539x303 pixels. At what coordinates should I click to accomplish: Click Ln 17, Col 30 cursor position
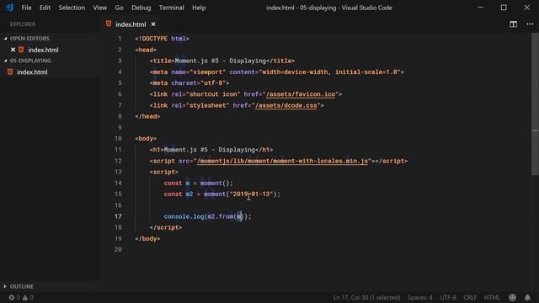pos(367,297)
